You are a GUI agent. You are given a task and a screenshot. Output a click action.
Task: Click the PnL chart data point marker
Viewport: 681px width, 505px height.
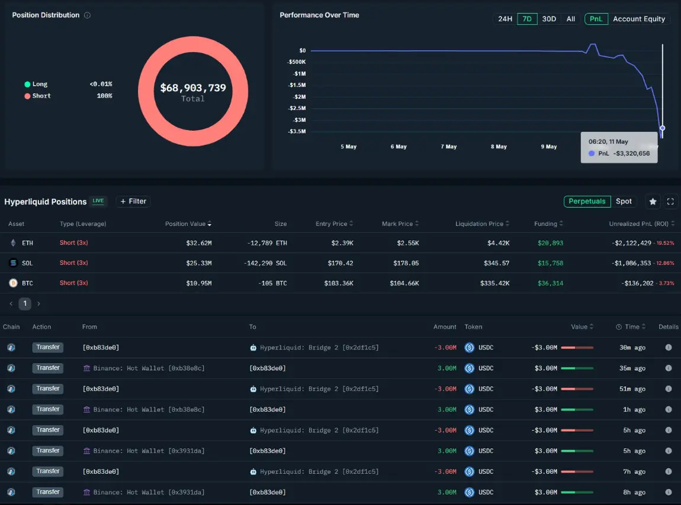[662, 128]
